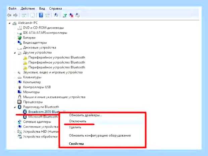Image resolution: width=208 pixels, height=156 pixels.
Task: Click the Процессоры chip icon
Action: (x=19, y=102)
